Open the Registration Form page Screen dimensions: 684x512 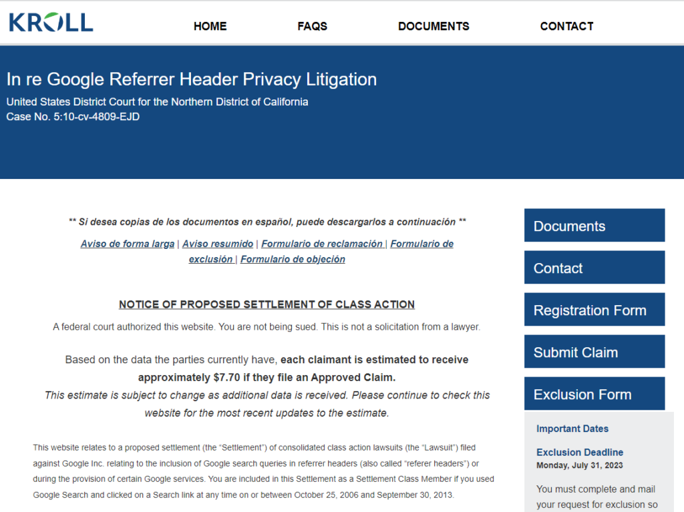point(594,309)
